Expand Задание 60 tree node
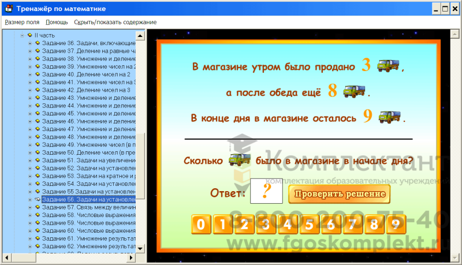This screenshot has height=265, width=462. pyautogui.click(x=30, y=230)
